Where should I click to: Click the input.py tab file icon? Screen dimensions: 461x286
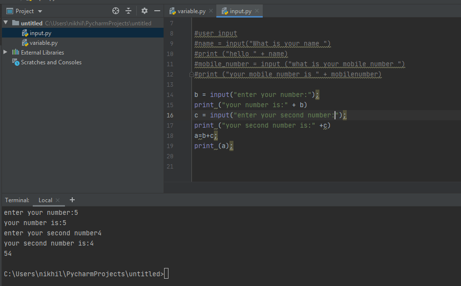225,11
